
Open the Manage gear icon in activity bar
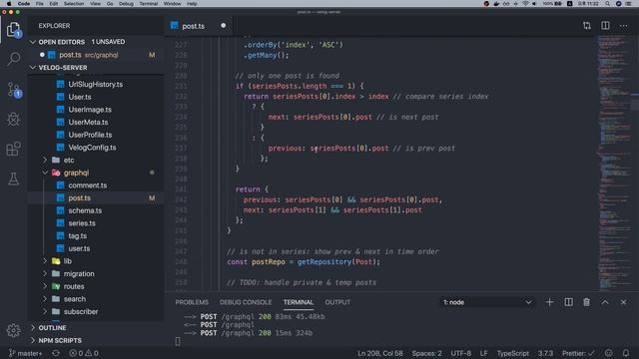[13, 330]
